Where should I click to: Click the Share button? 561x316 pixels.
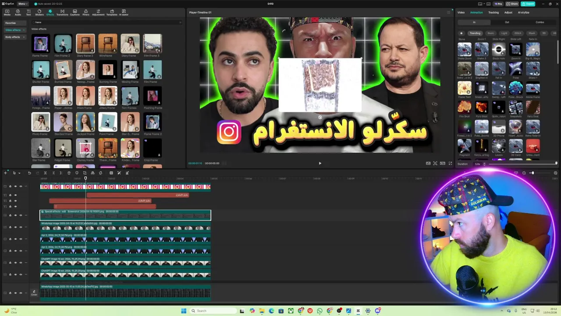pyautogui.click(x=512, y=4)
